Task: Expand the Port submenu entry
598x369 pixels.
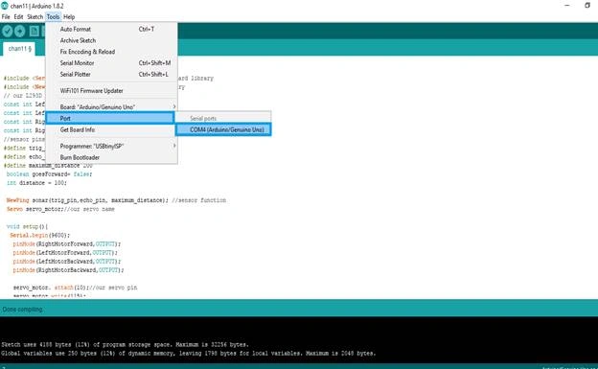Action: [x=110, y=118]
